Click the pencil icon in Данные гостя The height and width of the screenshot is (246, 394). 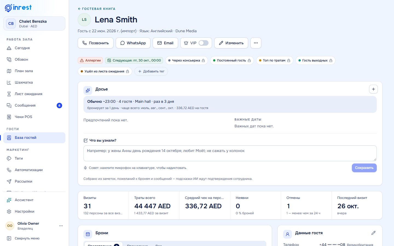[373, 233]
